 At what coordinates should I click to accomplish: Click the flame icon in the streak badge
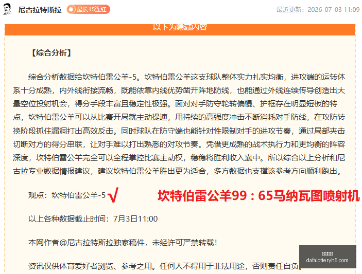tap(71, 9)
